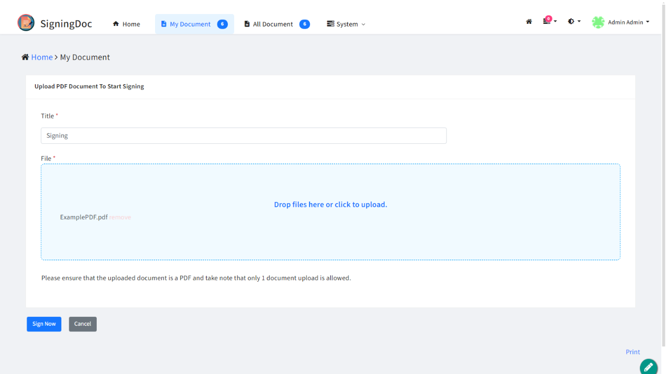This screenshot has height=374, width=666.
Task: Click the green pencil floating button
Action: click(x=648, y=367)
